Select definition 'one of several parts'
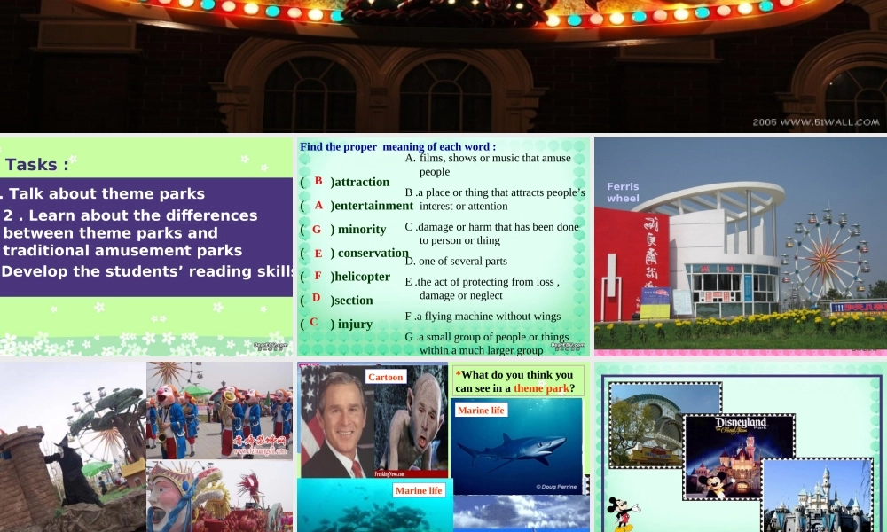This screenshot has width=887, height=532. tap(456, 262)
